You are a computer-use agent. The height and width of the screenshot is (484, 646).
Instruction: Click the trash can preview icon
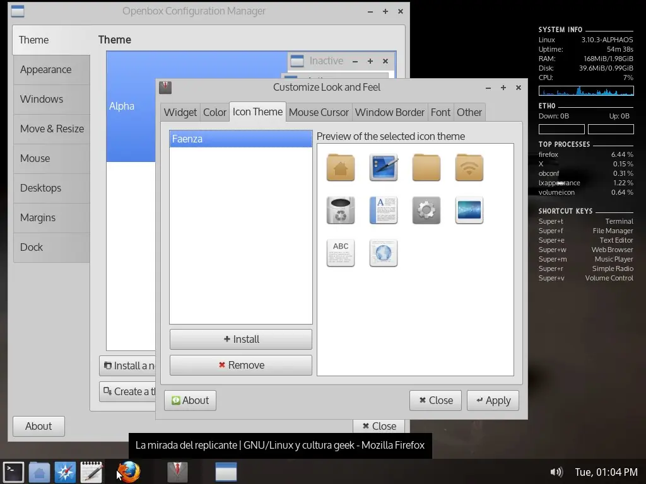point(340,210)
